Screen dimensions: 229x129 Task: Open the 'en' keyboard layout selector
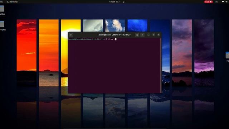click(x=216, y=2)
